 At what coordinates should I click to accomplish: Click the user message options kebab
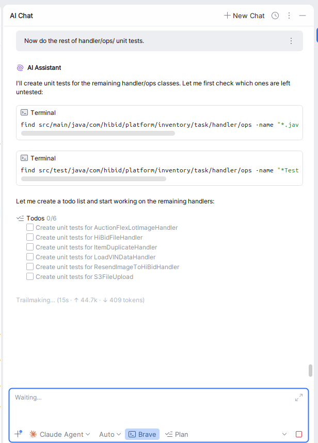click(x=291, y=41)
